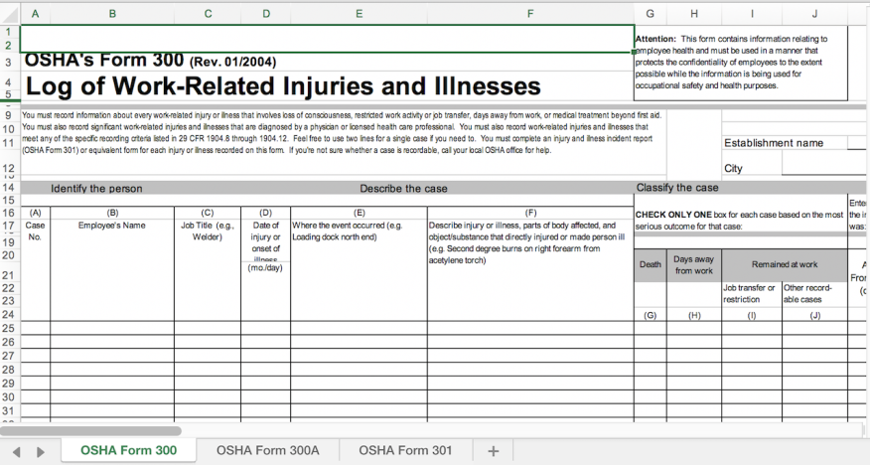Open the OSHA Form 301 sheet tab
This screenshot has height=465, width=870.
tap(405, 451)
